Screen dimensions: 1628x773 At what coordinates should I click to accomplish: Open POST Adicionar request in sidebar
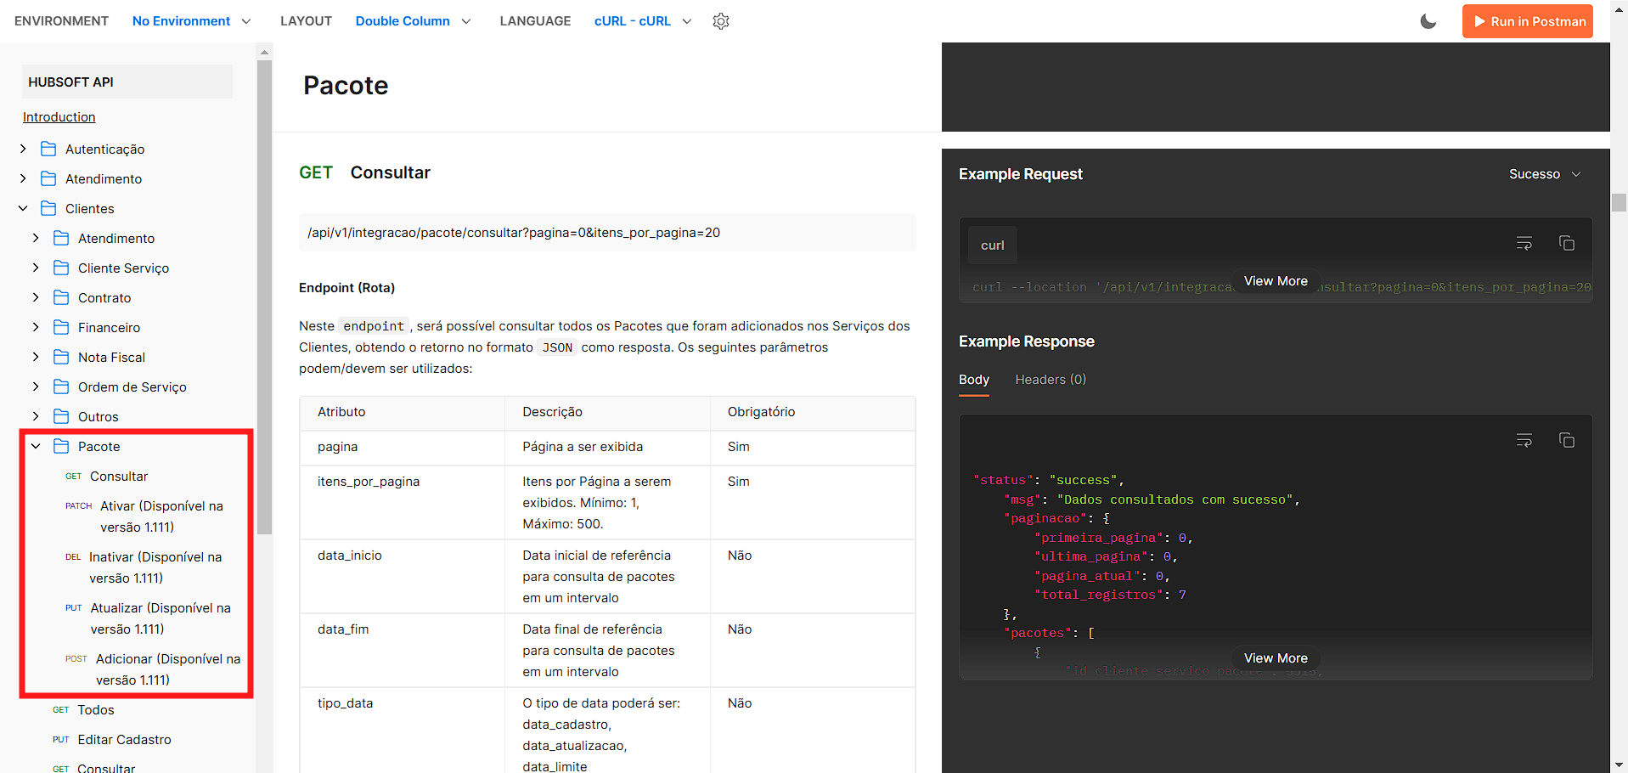click(153, 669)
